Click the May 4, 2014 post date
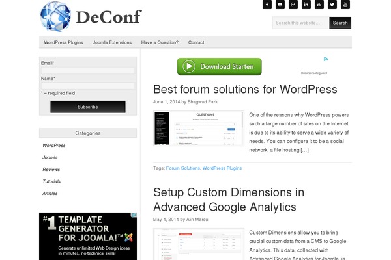 tap(166, 220)
